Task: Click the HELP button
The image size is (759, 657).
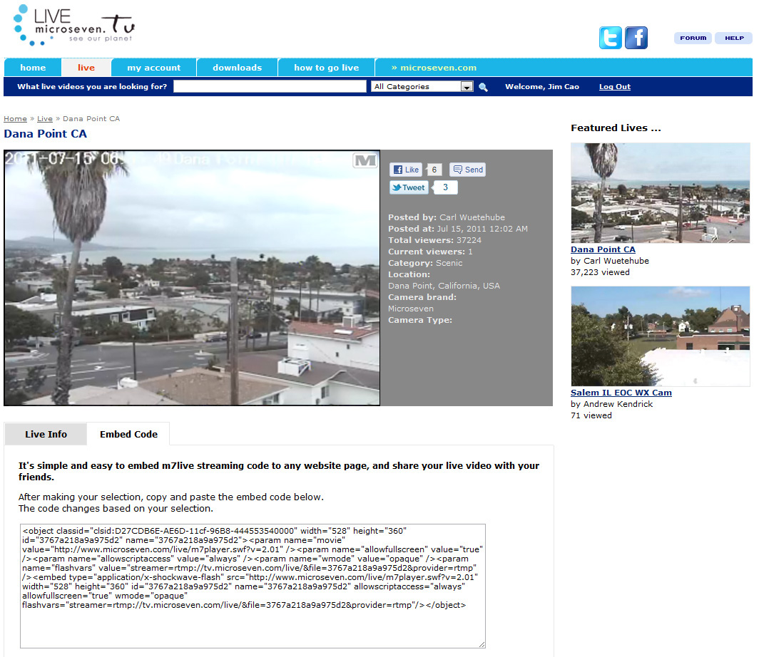Action: click(734, 38)
